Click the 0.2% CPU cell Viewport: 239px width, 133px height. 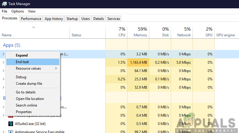(116, 79)
